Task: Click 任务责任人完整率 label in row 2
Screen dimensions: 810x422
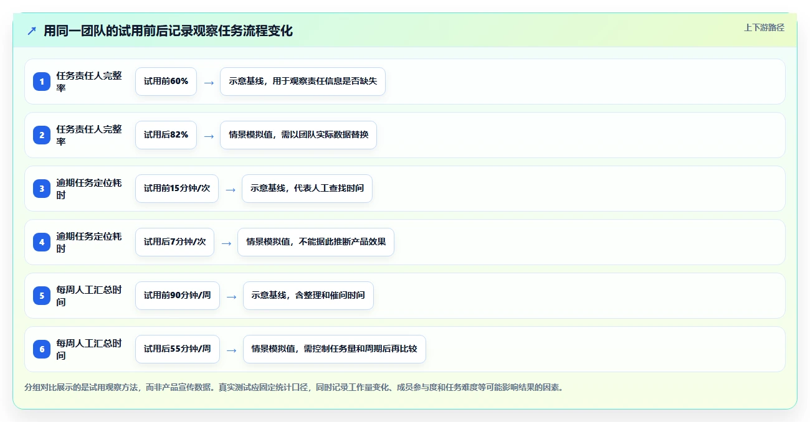Action: [89, 135]
